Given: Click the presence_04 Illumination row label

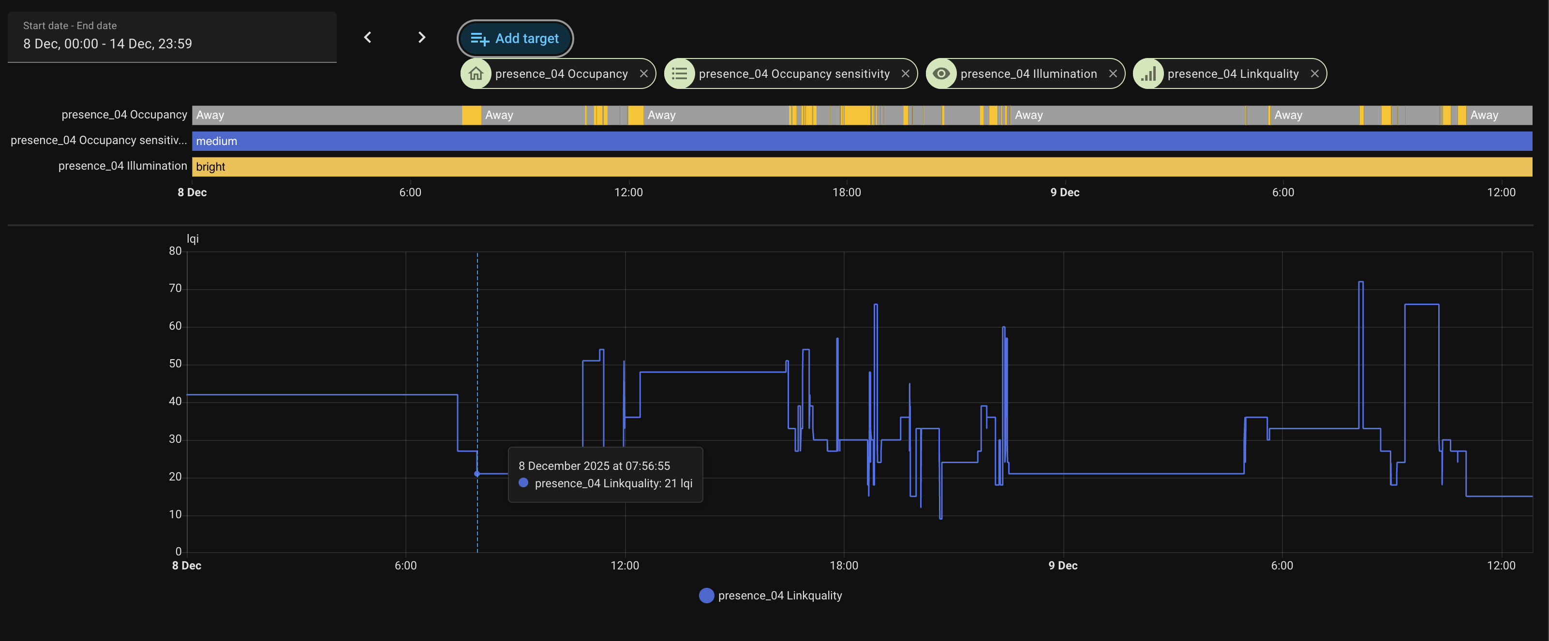Looking at the screenshot, I should 122,166.
